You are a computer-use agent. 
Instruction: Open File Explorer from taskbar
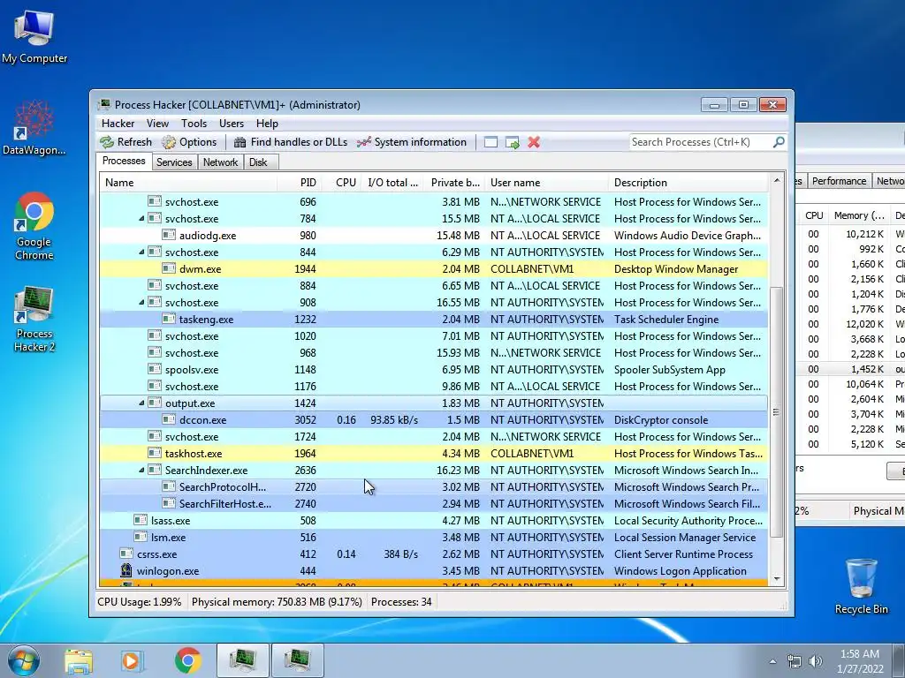[79, 660]
